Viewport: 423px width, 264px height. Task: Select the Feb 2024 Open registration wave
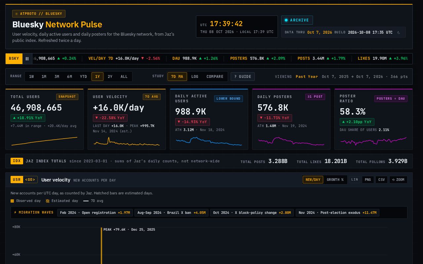click(x=95, y=213)
